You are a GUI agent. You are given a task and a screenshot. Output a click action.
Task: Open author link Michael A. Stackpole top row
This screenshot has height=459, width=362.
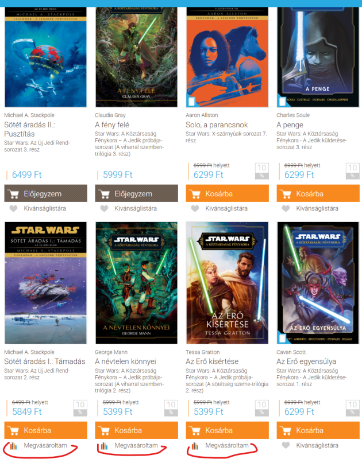(29, 115)
